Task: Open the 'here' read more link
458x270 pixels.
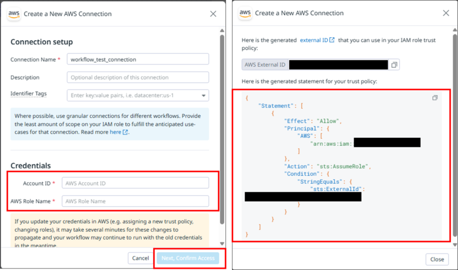Action: coord(119,132)
